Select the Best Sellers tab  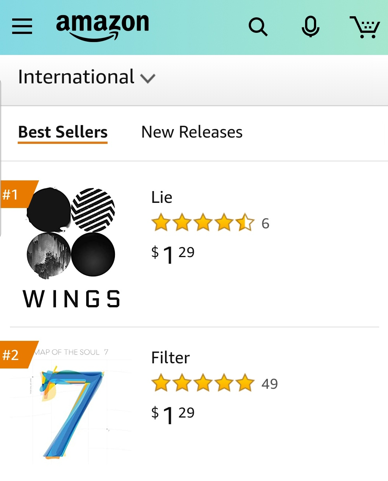pos(63,132)
